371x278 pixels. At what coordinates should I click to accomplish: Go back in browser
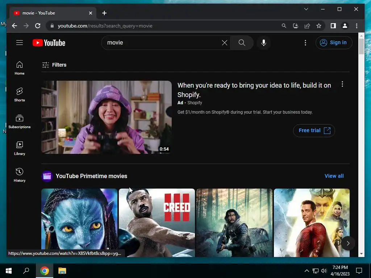pos(14,26)
